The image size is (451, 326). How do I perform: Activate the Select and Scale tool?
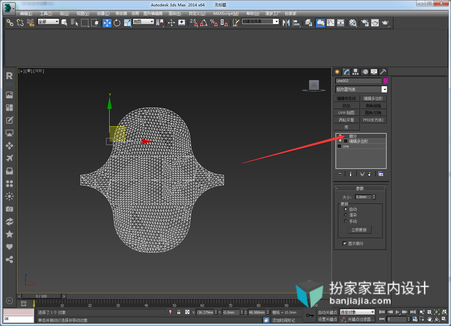127,22
